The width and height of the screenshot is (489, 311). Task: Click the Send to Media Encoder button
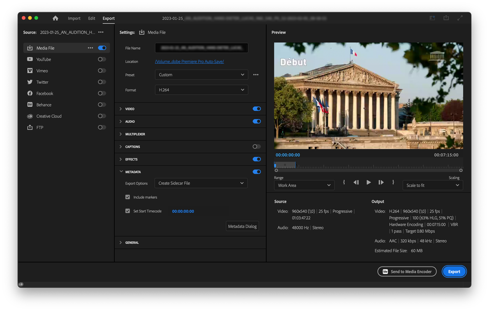coord(407,271)
